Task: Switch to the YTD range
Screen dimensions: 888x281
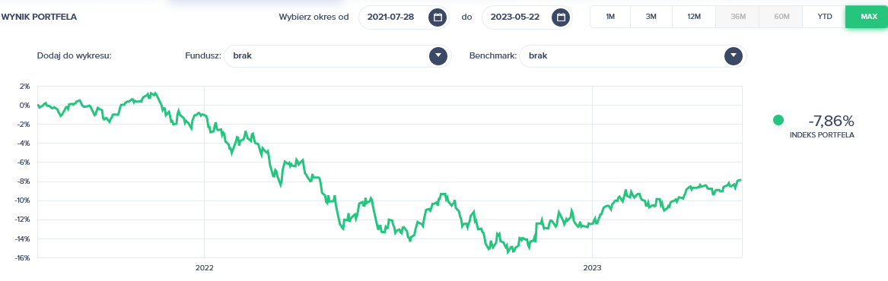Action: pyautogui.click(x=825, y=17)
